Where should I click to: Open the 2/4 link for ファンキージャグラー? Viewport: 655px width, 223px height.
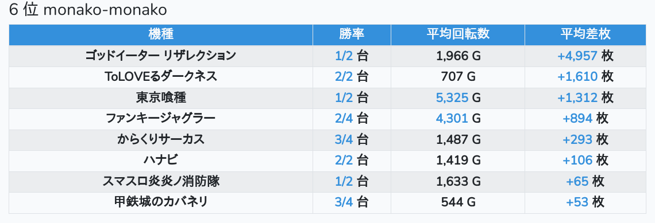(344, 119)
